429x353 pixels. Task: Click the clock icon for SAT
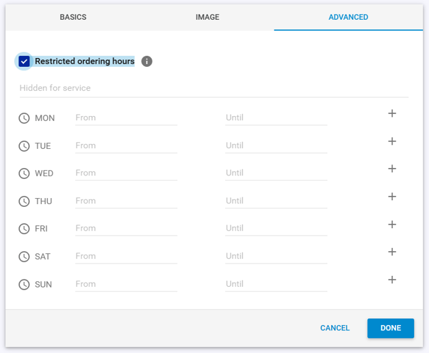click(24, 257)
